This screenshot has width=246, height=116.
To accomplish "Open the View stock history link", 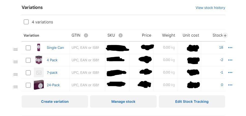I will coord(210,8).
